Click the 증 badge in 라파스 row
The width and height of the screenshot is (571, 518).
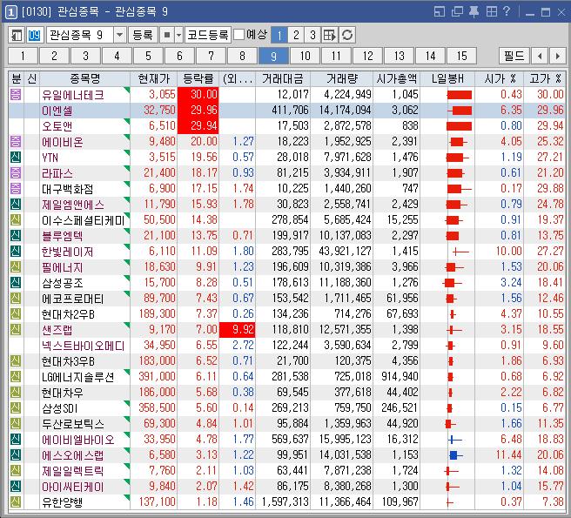16,173
